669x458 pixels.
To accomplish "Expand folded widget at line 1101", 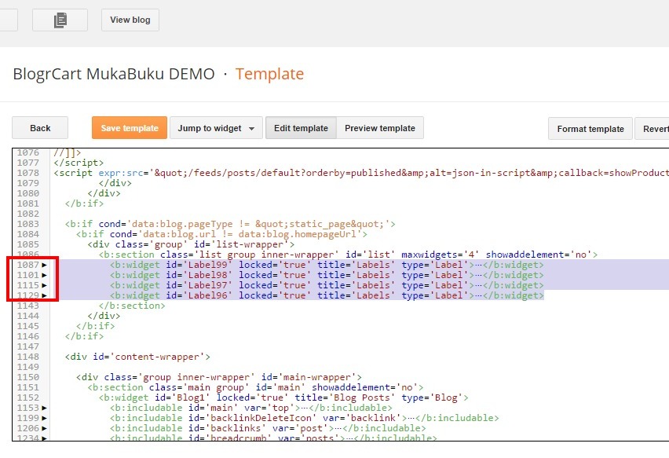I will coord(45,275).
